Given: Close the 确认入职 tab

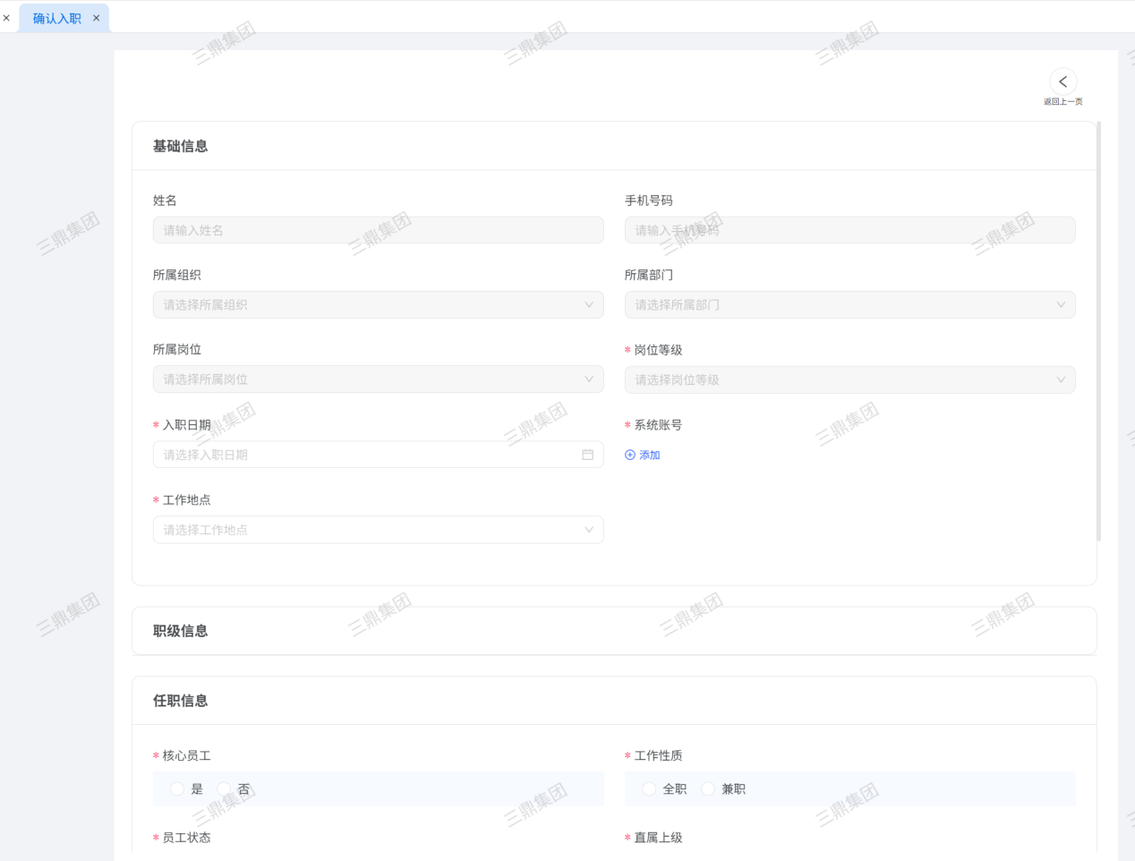Looking at the screenshot, I should [97, 18].
